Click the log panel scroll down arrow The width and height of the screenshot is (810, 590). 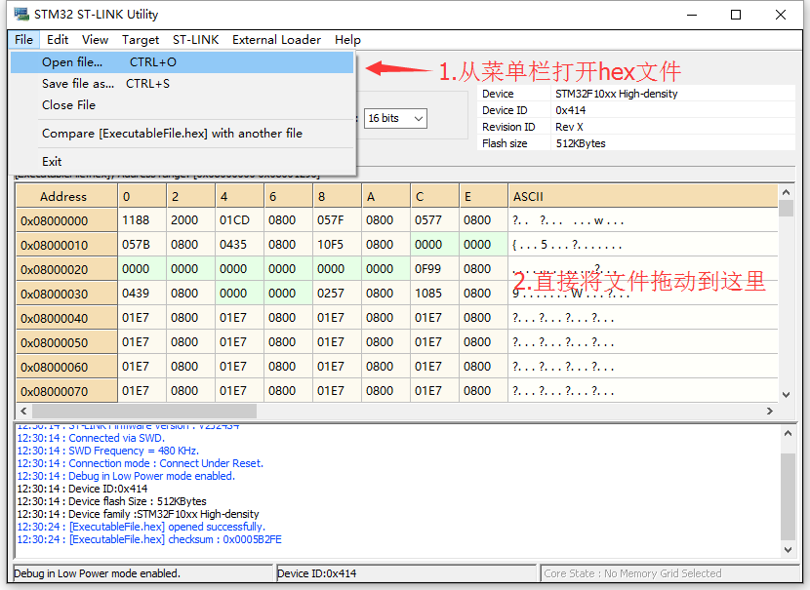pos(788,550)
